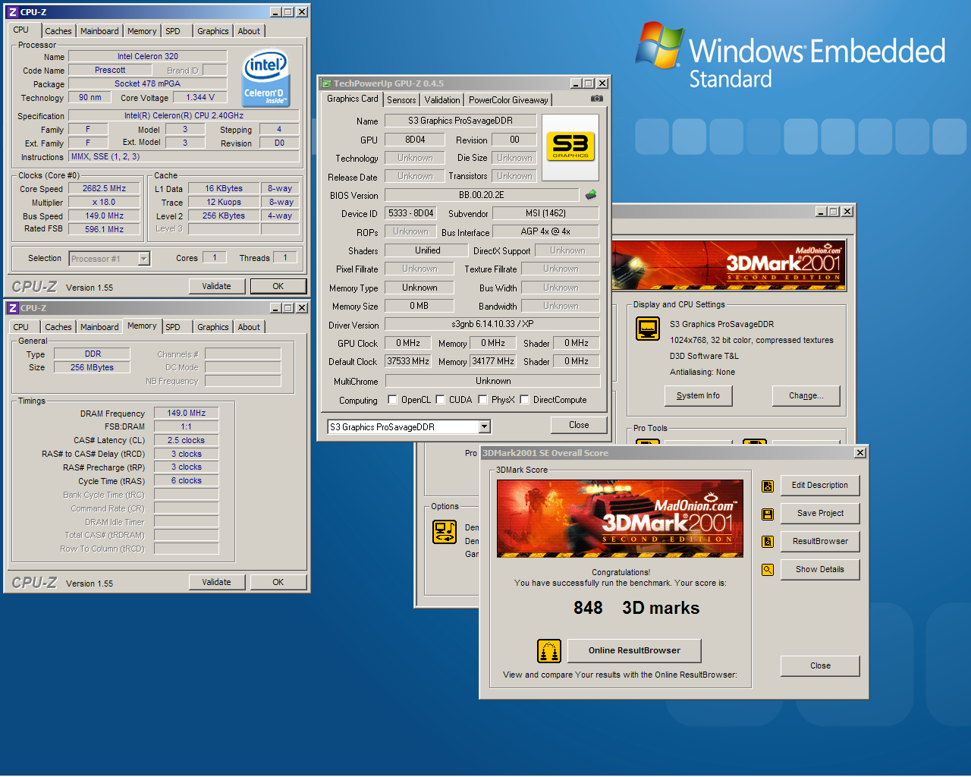Viewport: 971px width, 777px height.
Task: Open the Validation tab in GPU-Z
Action: pos(442,100)
